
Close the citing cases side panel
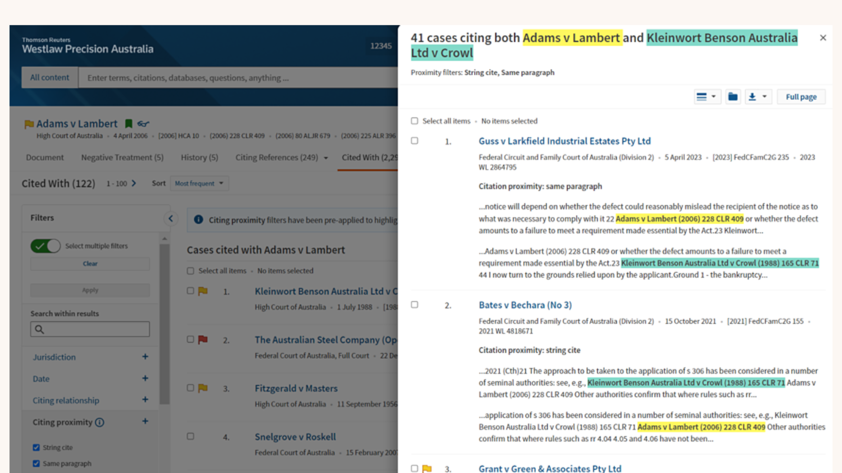pos(823,38)
